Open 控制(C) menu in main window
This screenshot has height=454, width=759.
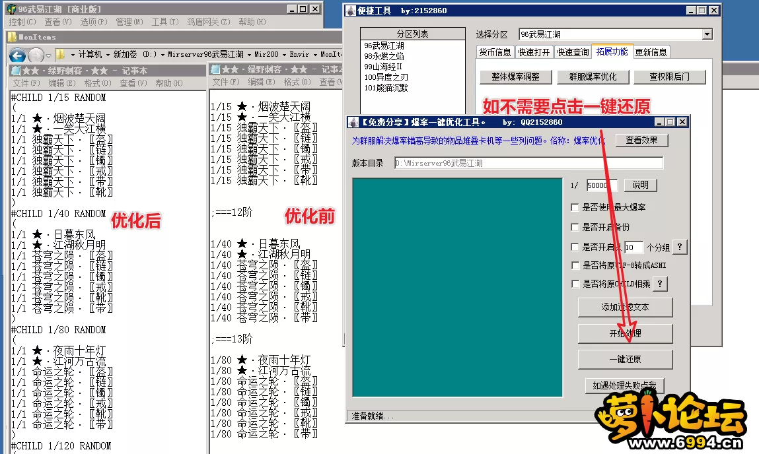coord(22,22)
